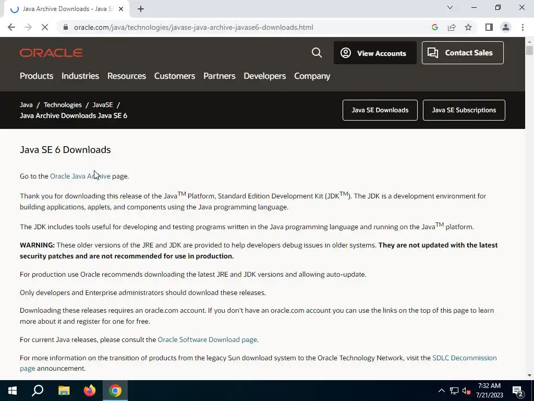Click the Oracle logo

pyautogui.click(x=51, y=53)
